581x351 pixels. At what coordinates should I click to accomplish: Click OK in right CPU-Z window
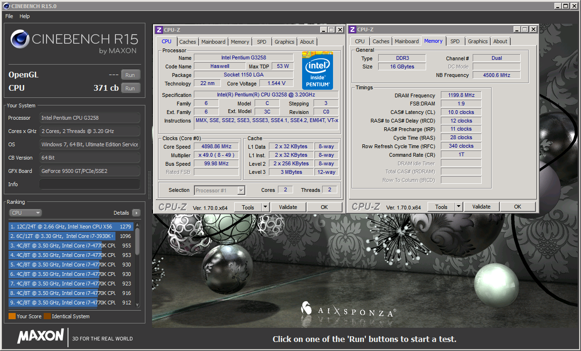pos(518,207)
